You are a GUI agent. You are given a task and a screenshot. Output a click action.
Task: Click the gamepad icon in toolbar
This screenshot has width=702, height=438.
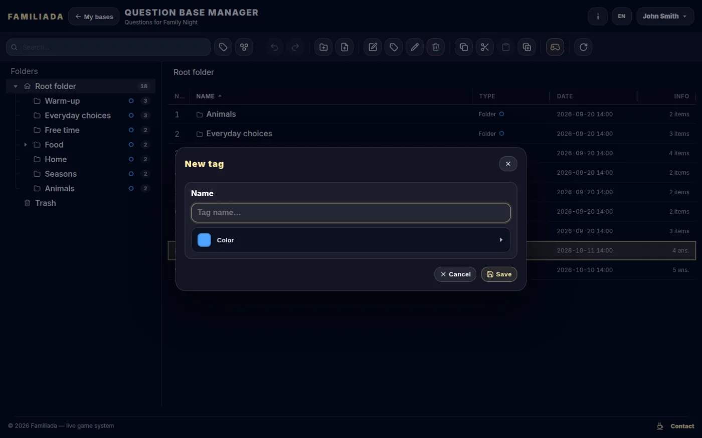pos(555,47)
